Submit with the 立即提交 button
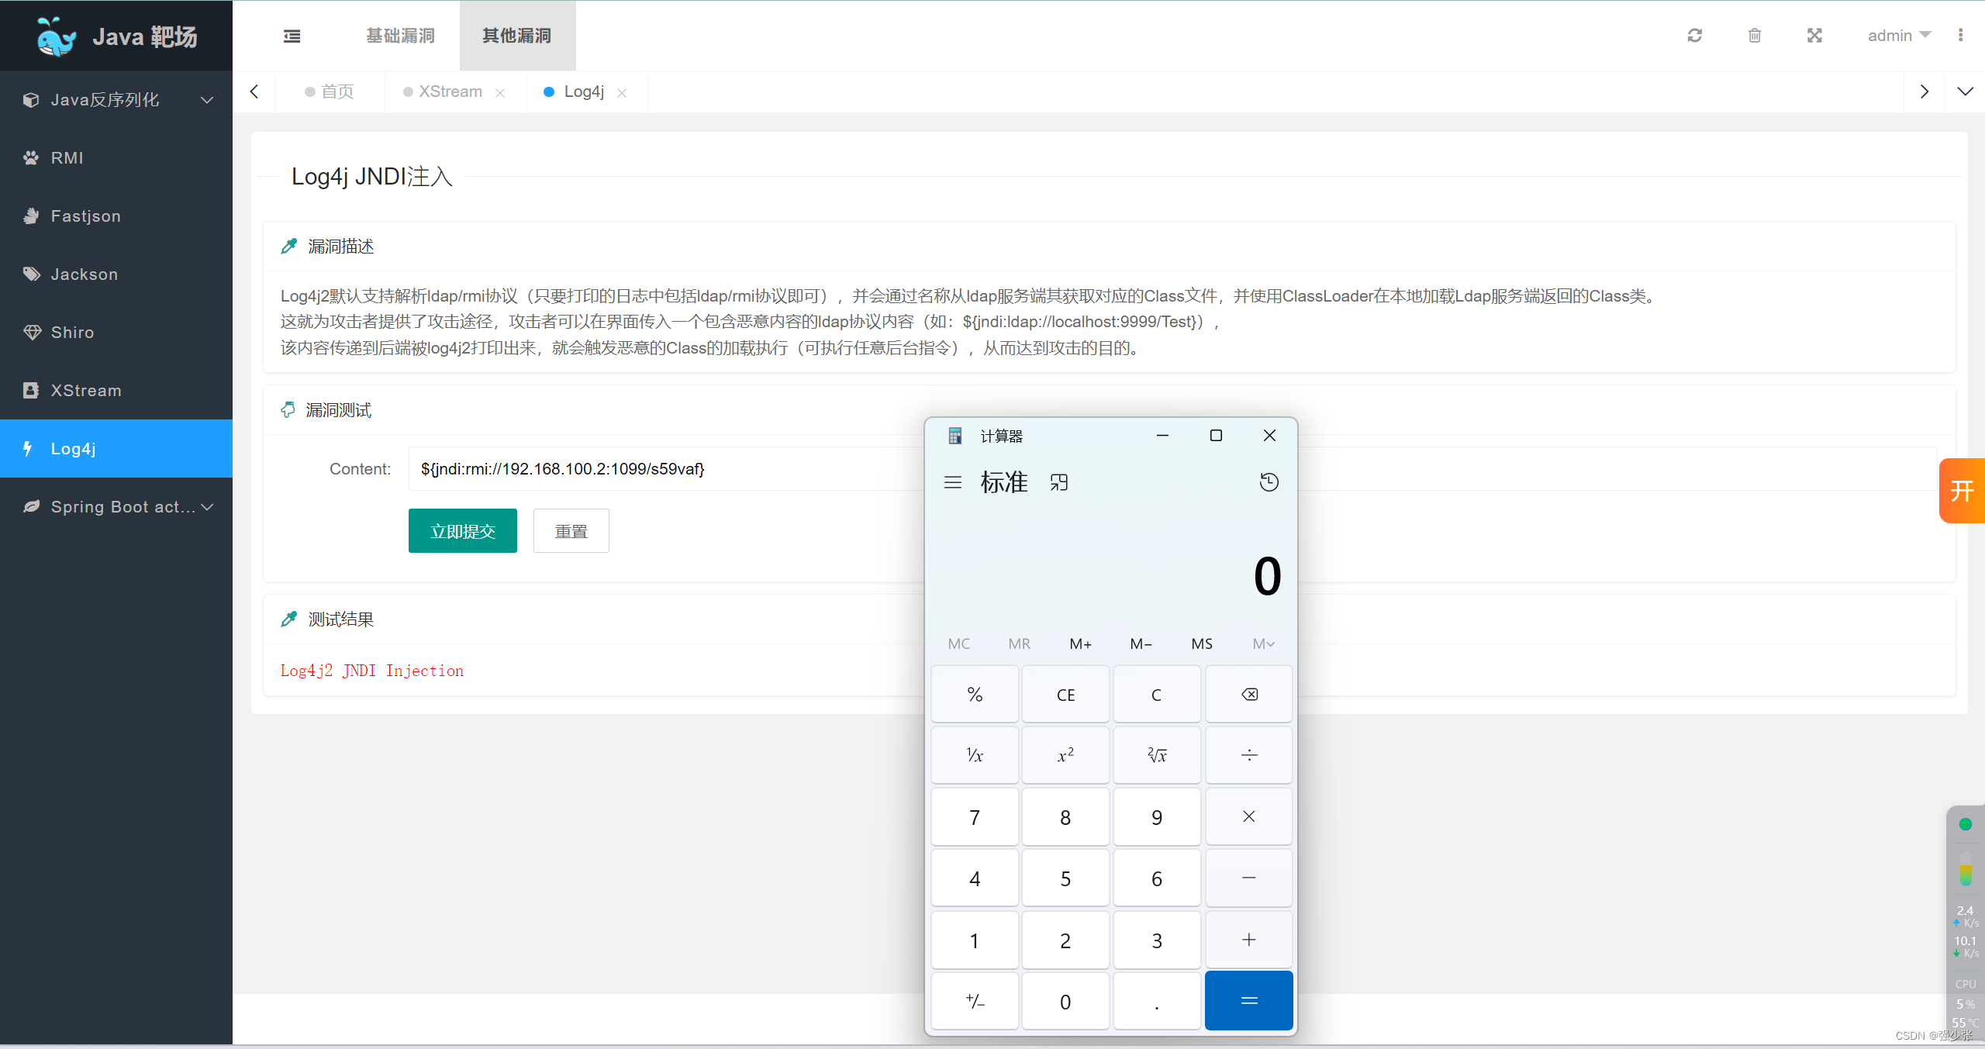 [463, 531]
